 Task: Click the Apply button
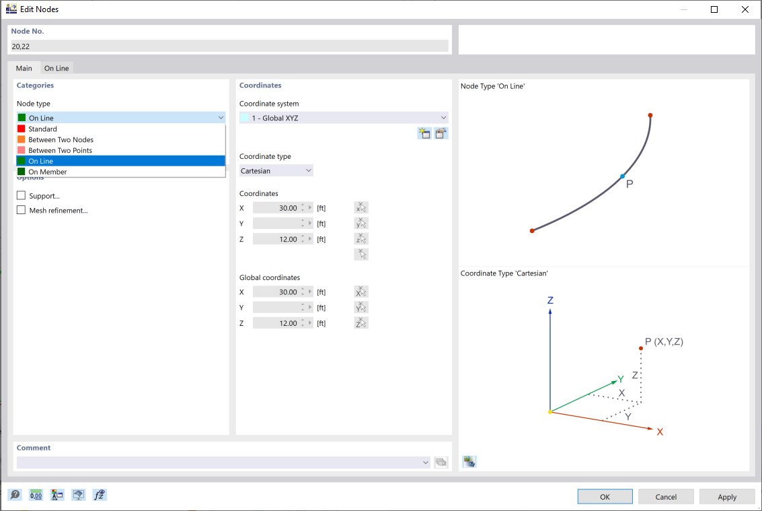(x=727, y=496)
